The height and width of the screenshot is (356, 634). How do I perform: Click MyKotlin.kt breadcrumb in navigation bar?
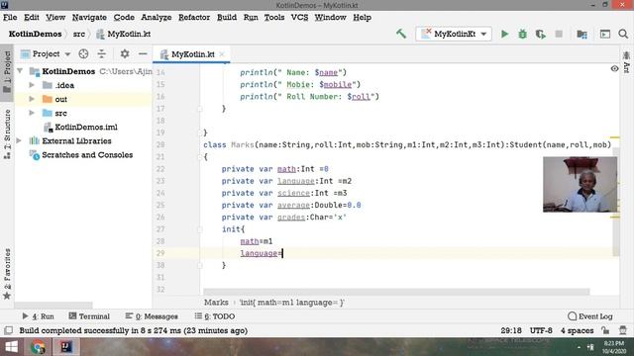tap(124, 34)
